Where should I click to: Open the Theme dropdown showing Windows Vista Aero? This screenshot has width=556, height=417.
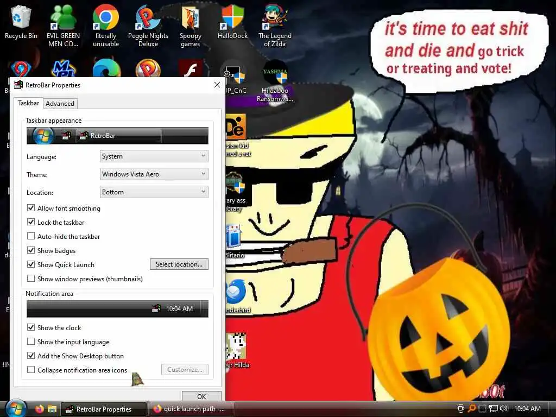[154, 174]
